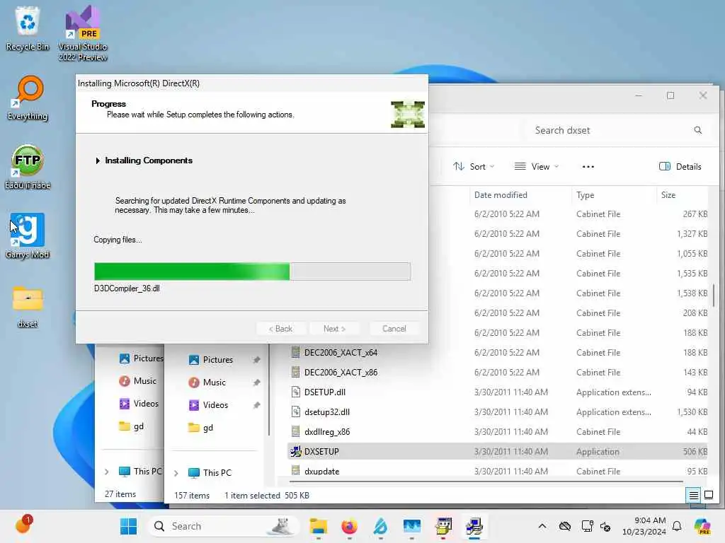Screen dimensions: 725x543
Task: Click the DirectX logo in installer header
Action: [x=407, y=114]
